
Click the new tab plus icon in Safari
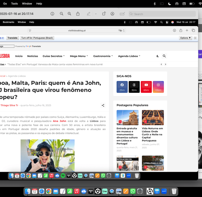[187, 30]
